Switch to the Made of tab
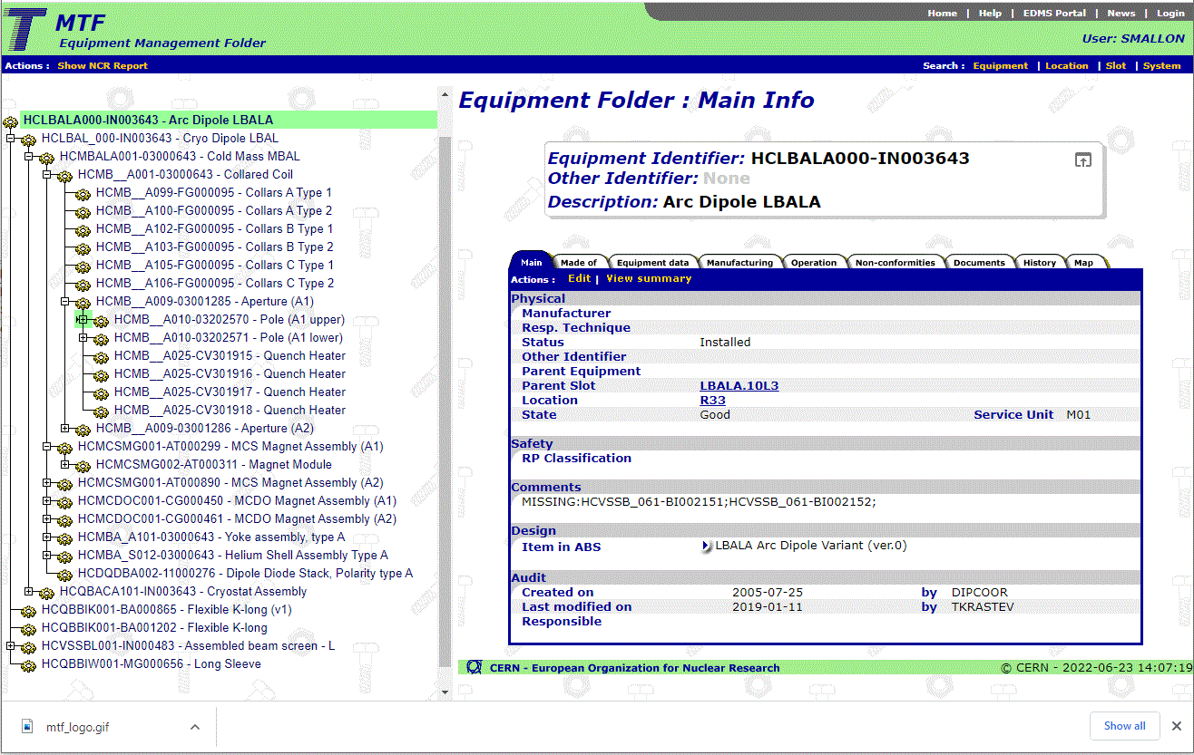This screenshot has height=755, width=1194. point(578,262)
